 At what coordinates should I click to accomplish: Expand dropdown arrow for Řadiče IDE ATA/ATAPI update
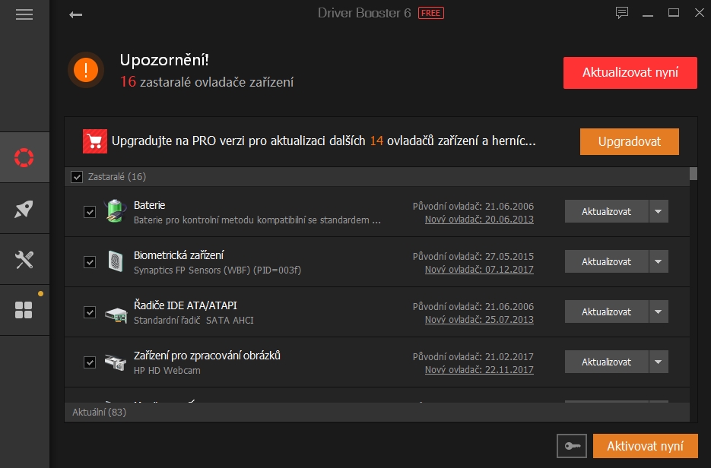point(659,312)
